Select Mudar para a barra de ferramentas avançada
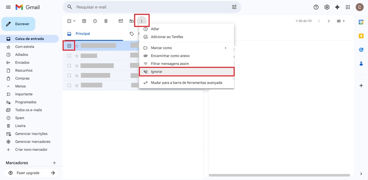The image size is (368, 180). (187, 83)
